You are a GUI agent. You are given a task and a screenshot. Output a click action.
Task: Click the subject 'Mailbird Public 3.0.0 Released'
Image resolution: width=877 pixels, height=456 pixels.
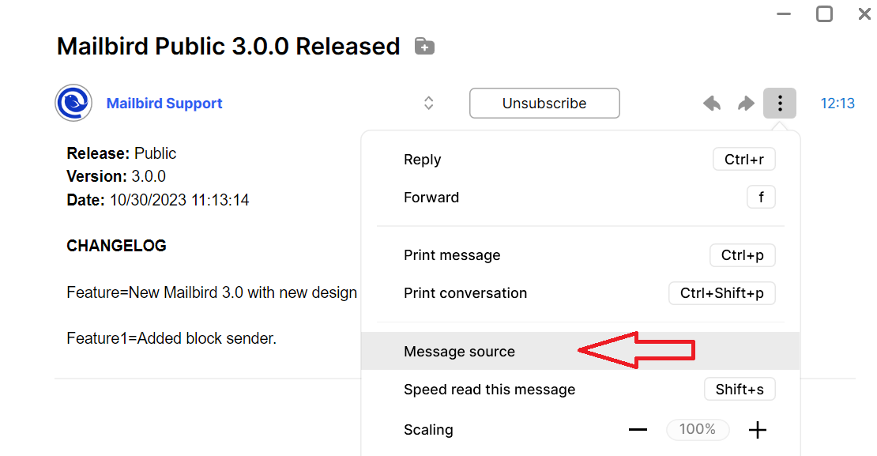click(x=228, y=47)
